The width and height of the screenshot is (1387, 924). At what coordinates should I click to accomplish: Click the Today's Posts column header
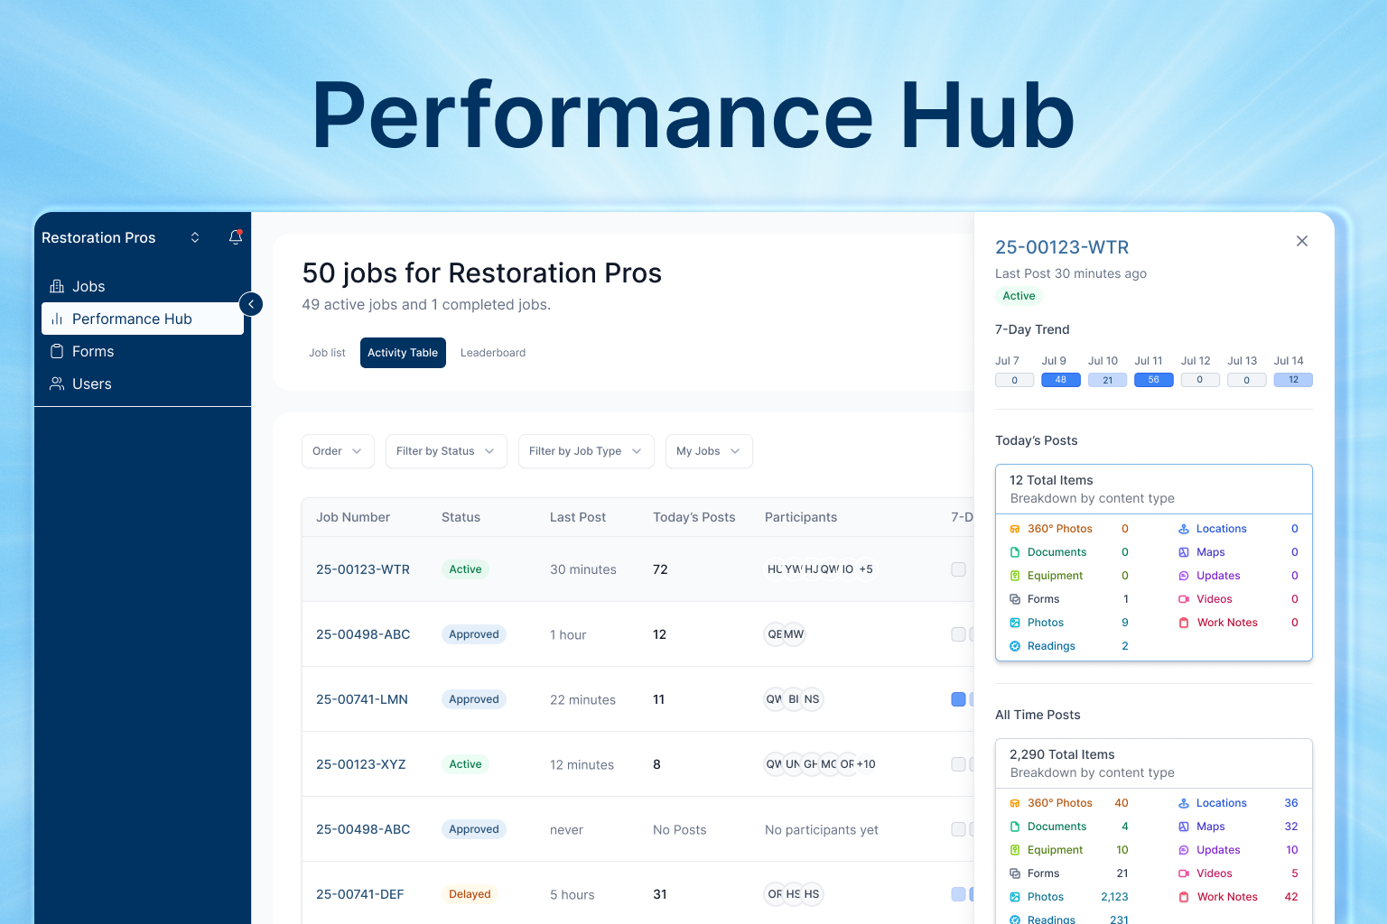(x=694, y=517)
